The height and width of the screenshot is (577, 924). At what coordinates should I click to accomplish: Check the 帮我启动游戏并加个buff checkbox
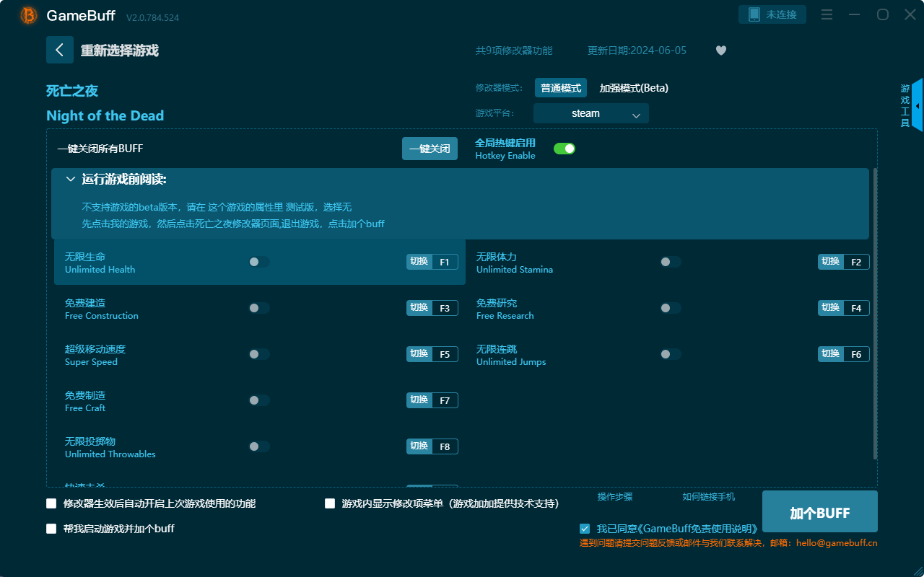[51, 528]
